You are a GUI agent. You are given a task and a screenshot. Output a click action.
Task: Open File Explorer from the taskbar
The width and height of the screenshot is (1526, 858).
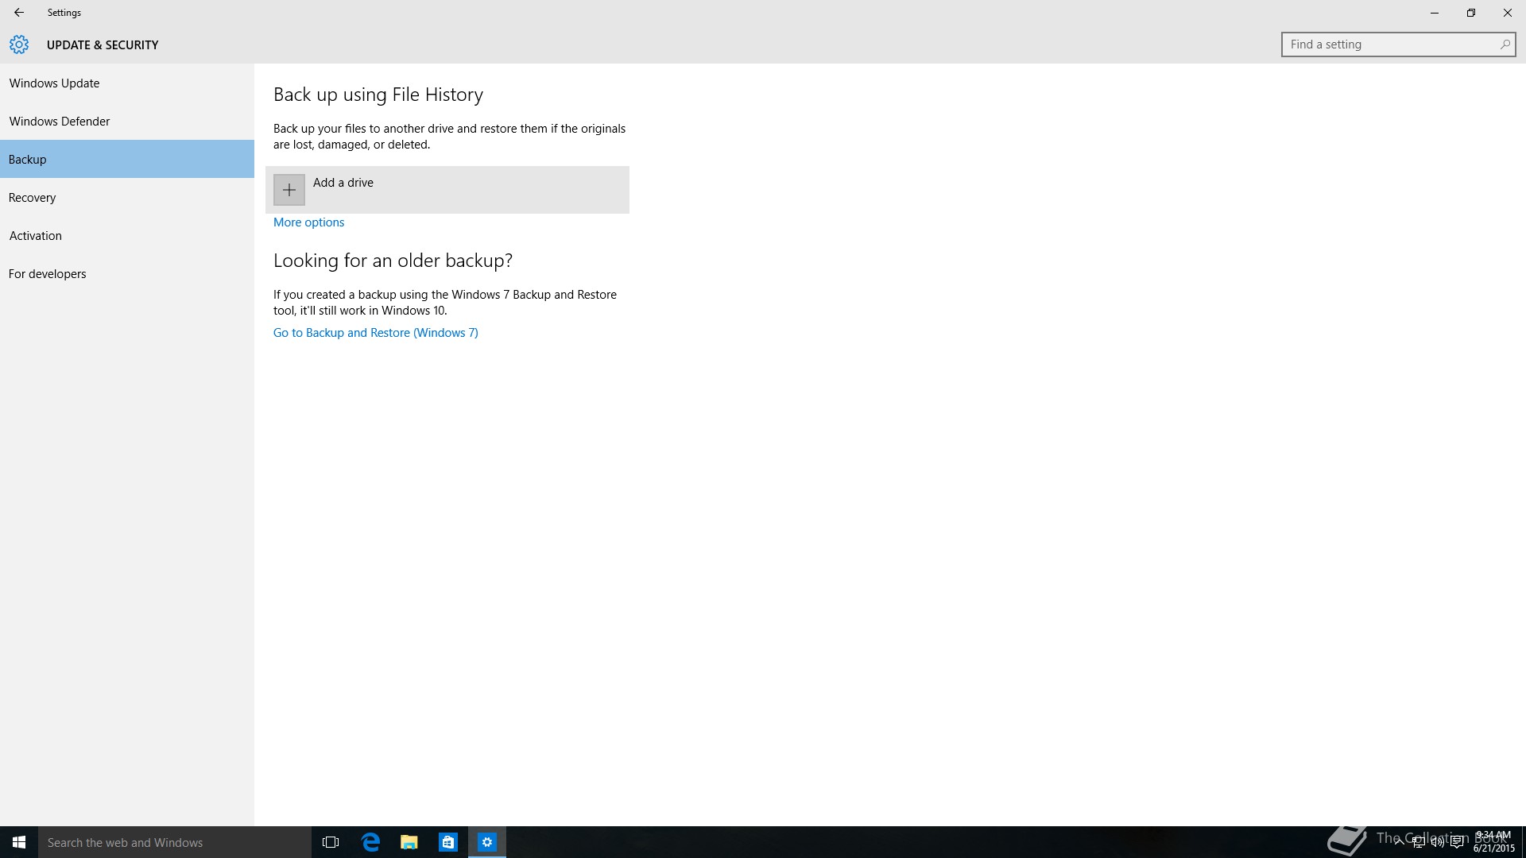(x=409, y=842)
